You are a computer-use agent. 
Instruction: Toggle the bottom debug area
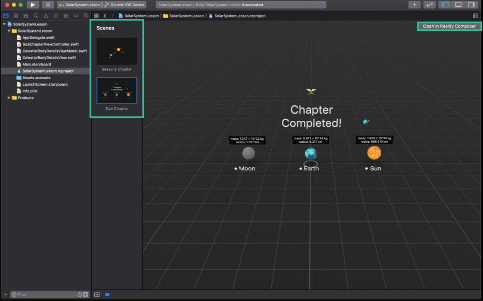(458, 5)
